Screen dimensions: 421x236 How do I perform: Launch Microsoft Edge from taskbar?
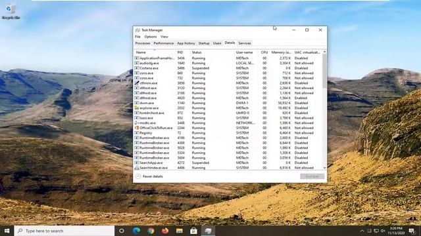coord(136,231)
